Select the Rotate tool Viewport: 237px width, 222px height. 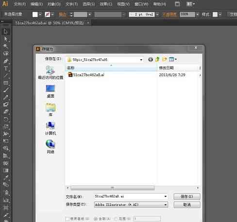pos(6,120)
